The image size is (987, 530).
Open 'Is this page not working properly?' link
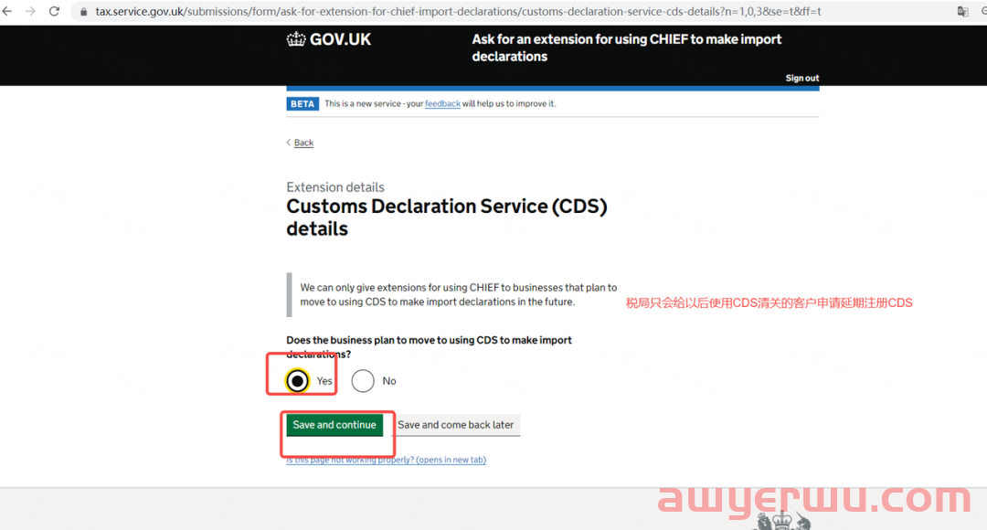tap(386, 460)
